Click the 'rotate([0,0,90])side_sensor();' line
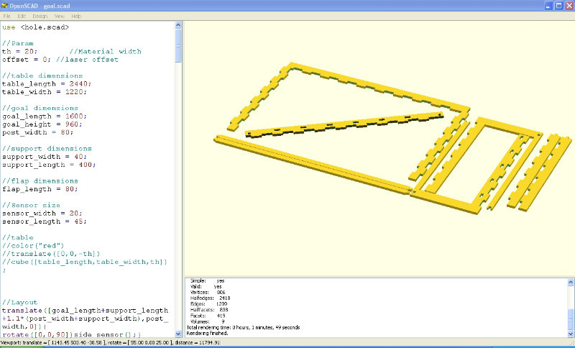The image size is (575, 348). [x=71, y=334]
